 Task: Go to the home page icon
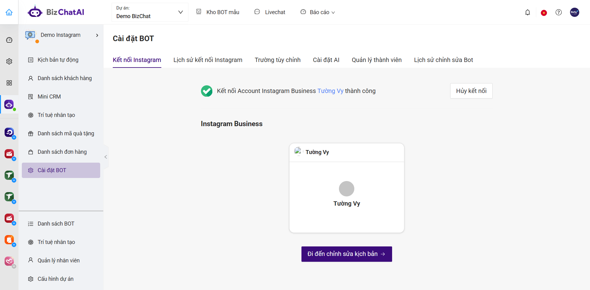pos(9,12)
